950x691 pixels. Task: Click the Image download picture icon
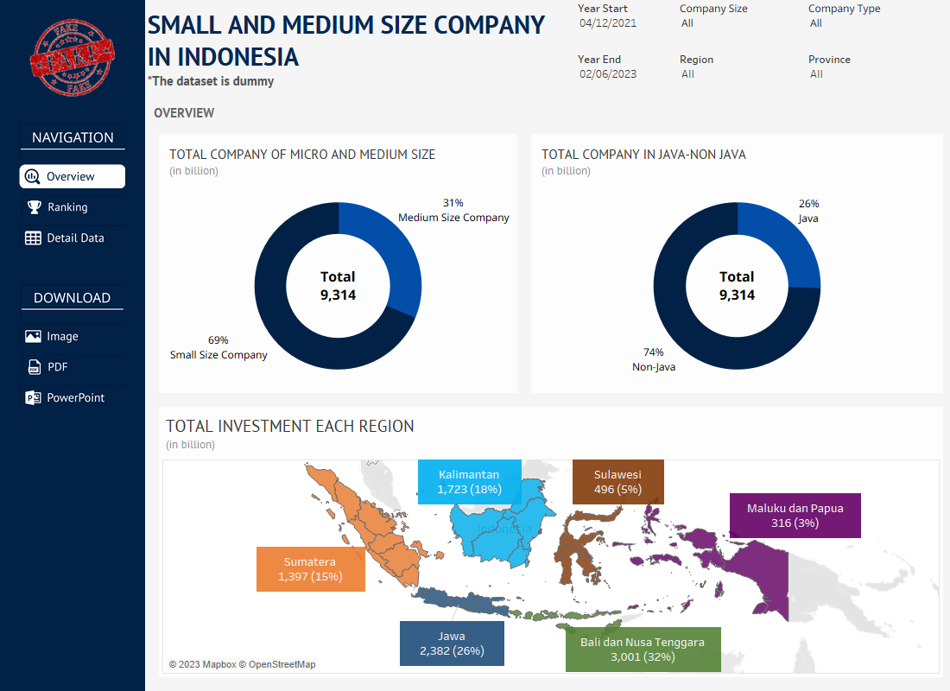click(33, 337)
